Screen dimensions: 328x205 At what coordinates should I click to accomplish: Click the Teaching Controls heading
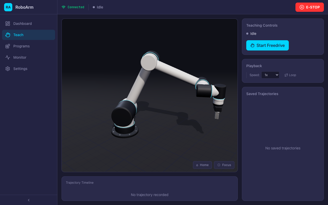click(262, 25)
